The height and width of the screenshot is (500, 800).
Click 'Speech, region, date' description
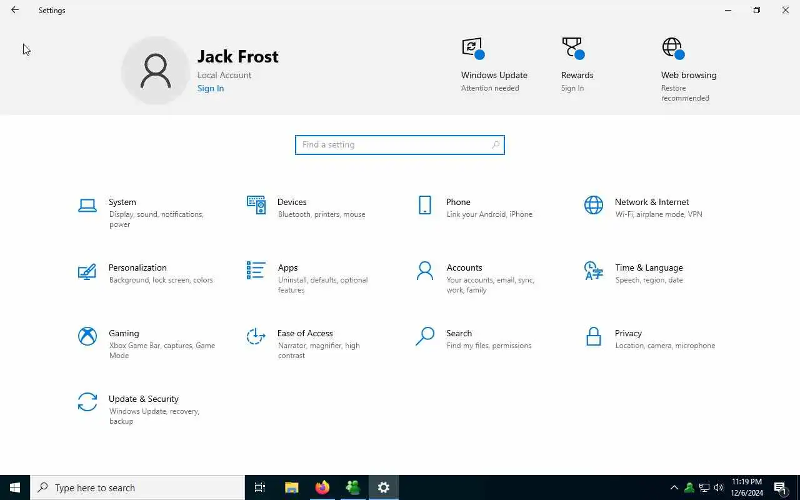(649, 280)
